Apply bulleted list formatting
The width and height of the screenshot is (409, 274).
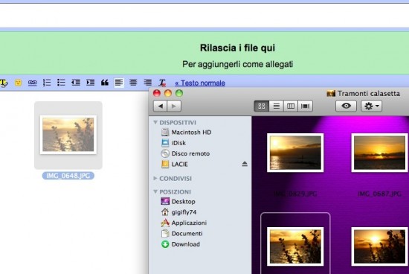(61, 83)
